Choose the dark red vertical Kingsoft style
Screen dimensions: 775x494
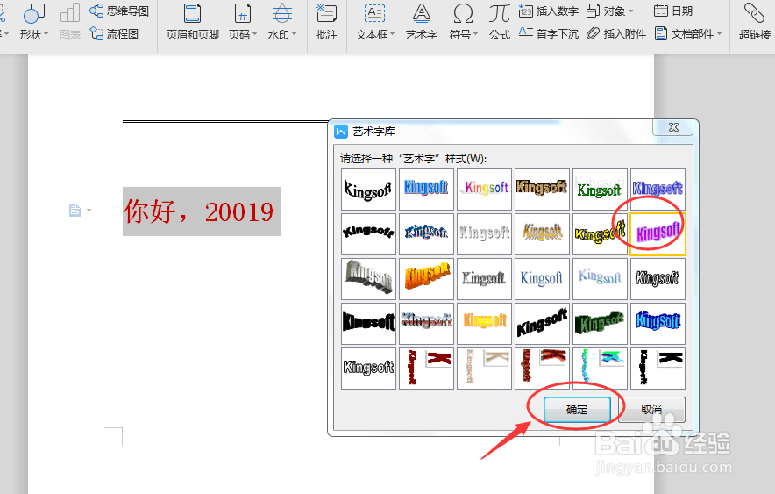point(426,368)
